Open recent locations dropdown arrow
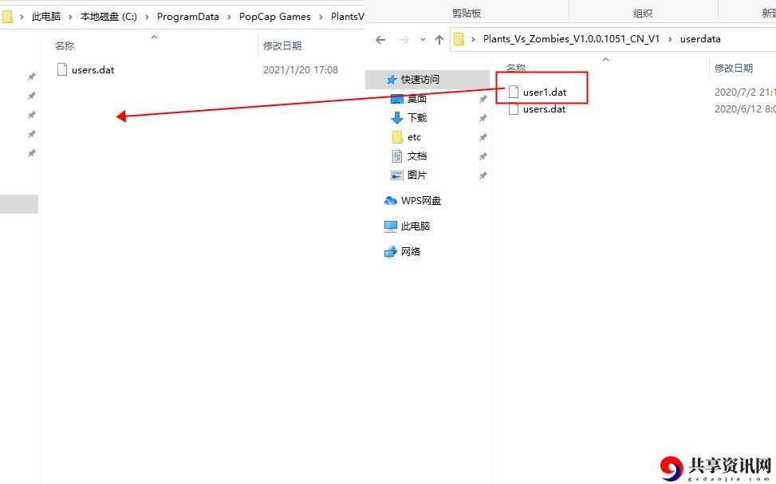The image size is (776, 484). 423,40
